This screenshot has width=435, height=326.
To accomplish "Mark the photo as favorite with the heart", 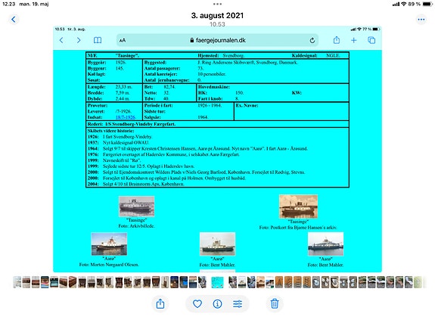I will pos(197,304).
